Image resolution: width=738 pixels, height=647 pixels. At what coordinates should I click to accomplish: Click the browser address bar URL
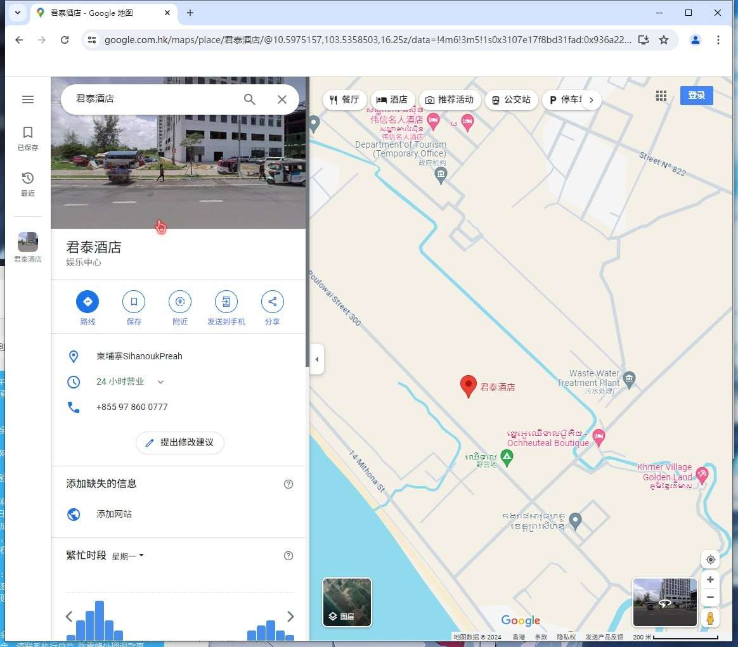(x=367, y=40)
